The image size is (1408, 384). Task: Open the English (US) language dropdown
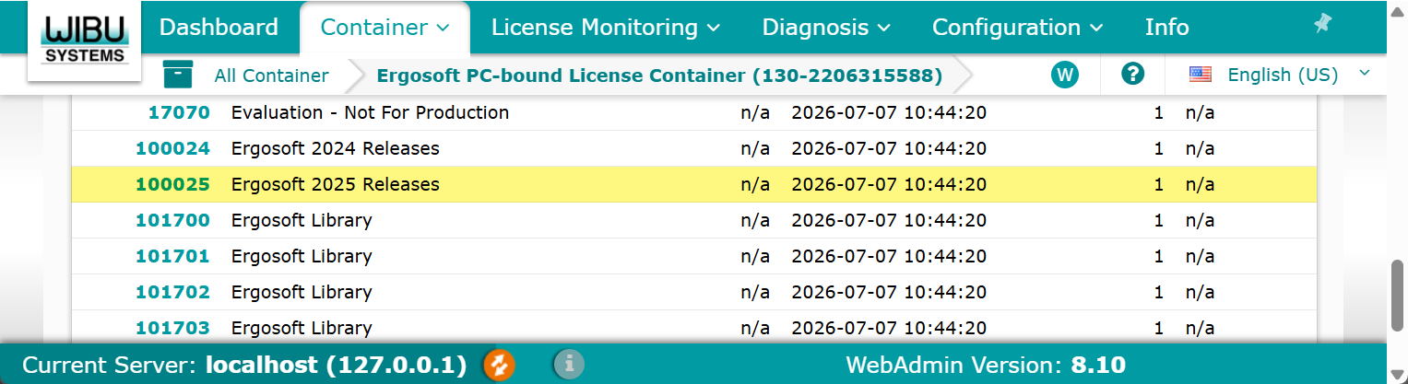(x=1299, y=76)
